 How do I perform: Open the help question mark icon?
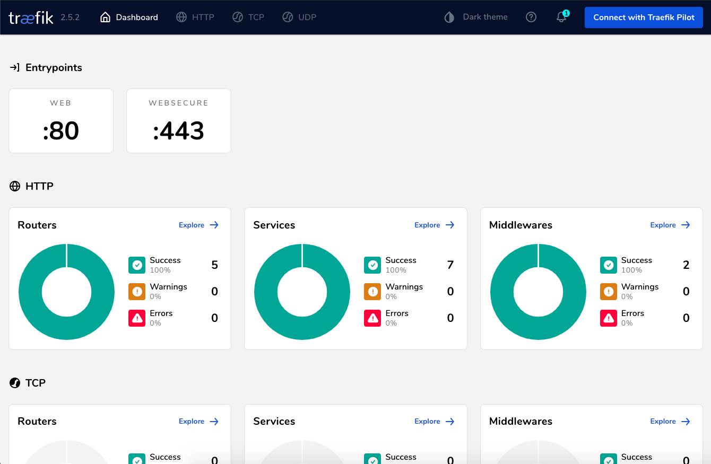coord(531,16)
